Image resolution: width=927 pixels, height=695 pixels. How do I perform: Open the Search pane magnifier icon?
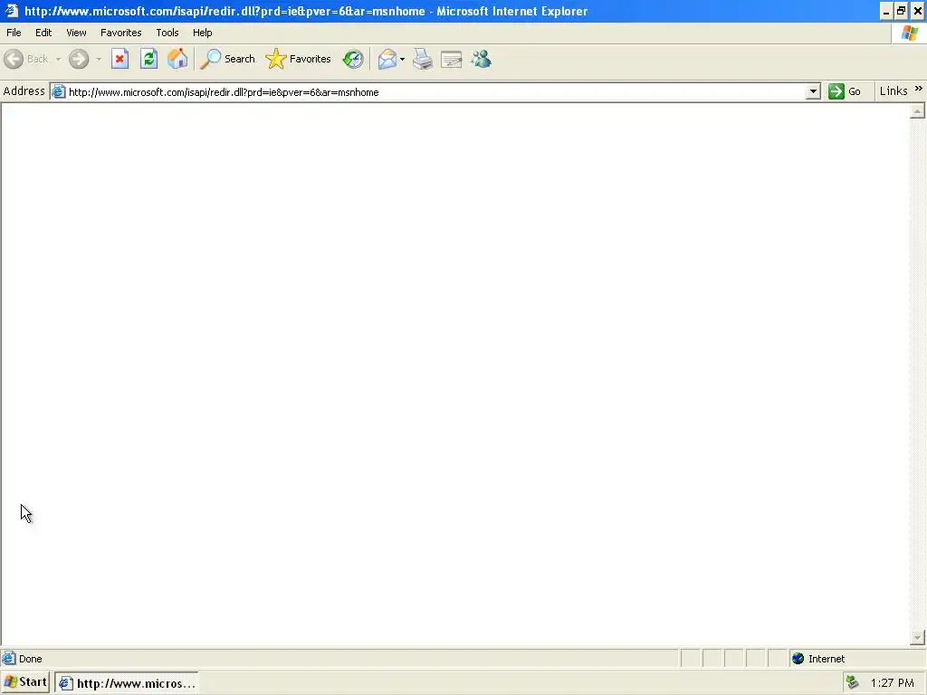point(210,59)
